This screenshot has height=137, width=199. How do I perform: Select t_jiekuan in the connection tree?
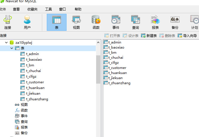[33, 93]
